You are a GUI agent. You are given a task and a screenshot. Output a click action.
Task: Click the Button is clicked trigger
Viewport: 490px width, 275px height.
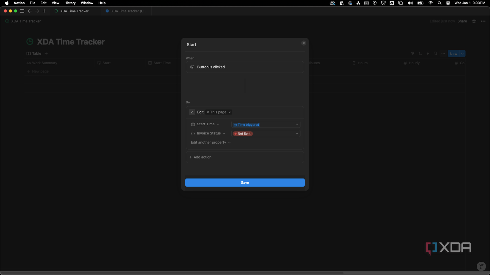point(245,67)
